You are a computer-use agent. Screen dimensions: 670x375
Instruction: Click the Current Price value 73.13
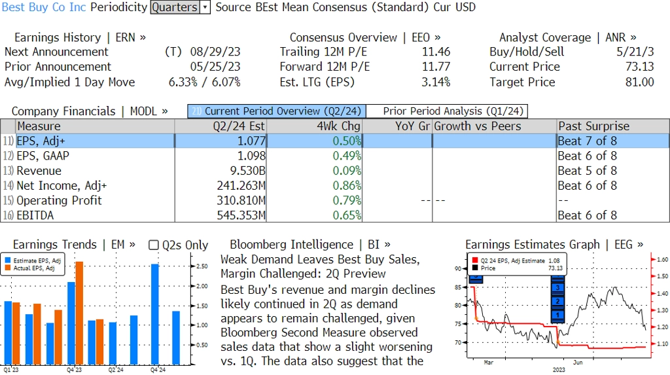coord(640,67)
